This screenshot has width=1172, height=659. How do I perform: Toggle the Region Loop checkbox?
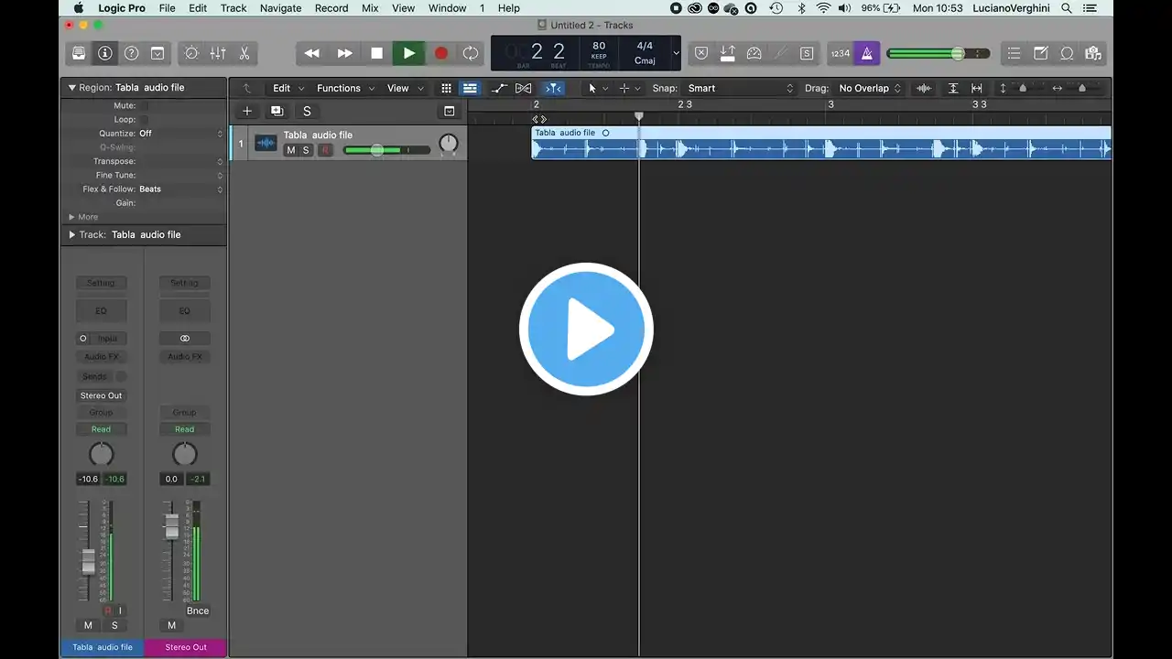tap(144, 120)
